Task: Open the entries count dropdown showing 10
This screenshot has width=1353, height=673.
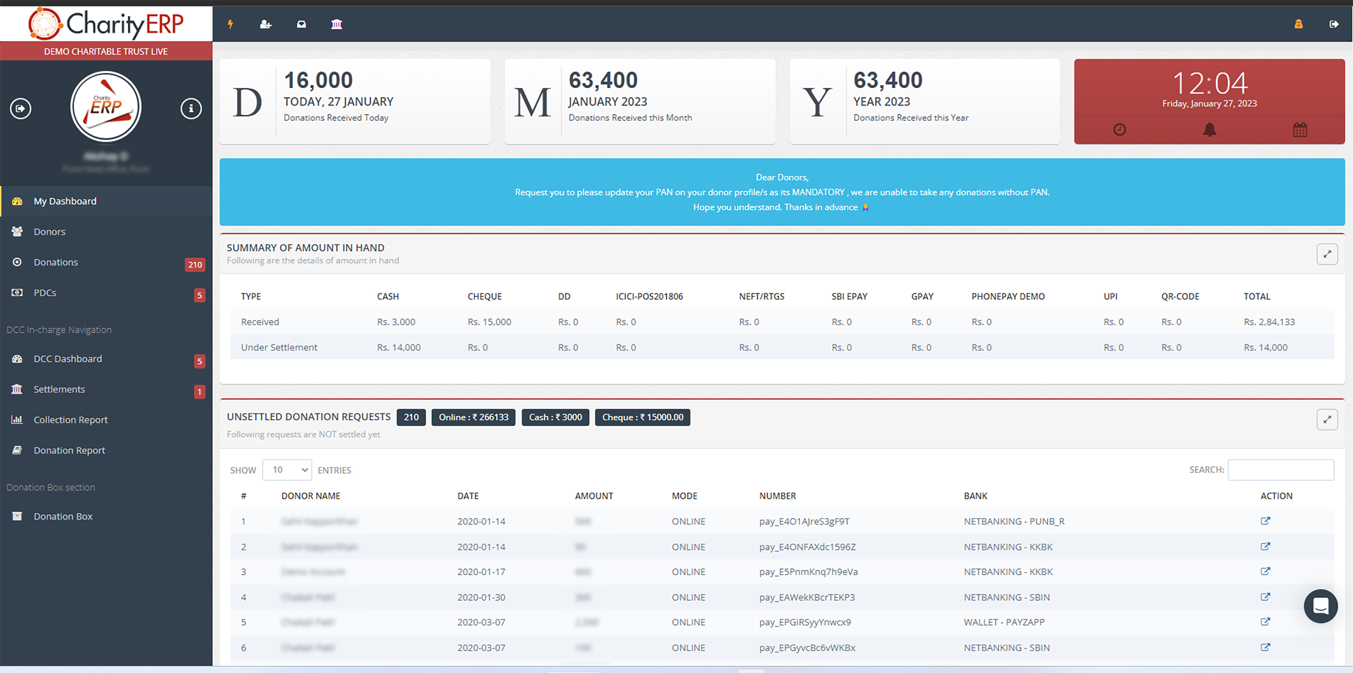Action: pyautogui.click(x=287, y=470)
